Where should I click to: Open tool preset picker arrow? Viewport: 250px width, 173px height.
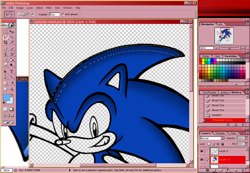tap(12, 15)
